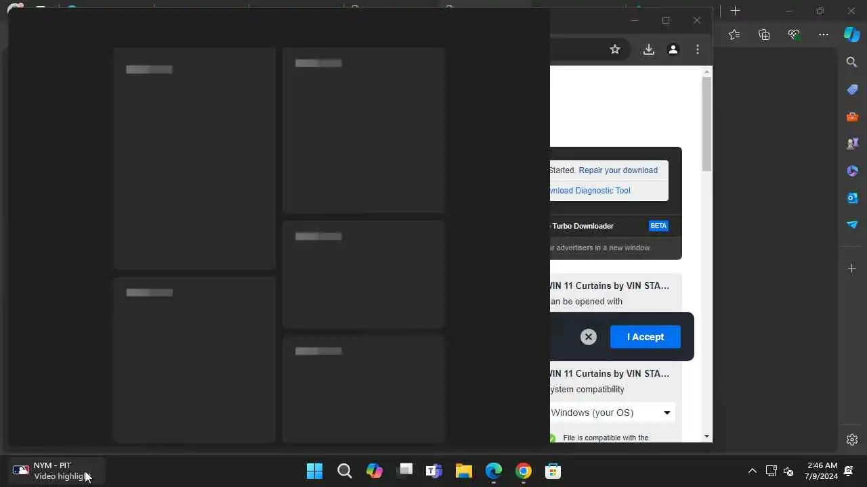Open the Edge Favorites list
Screen dimensions: 867x487
734,34
